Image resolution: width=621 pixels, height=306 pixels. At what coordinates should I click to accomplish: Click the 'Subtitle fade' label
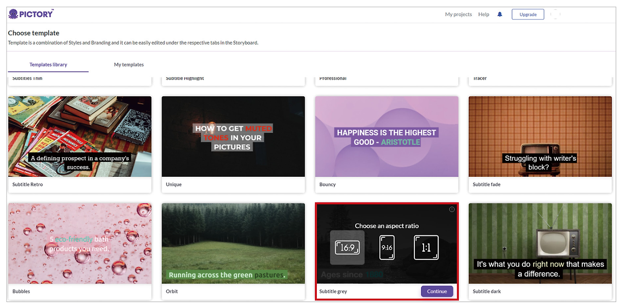487,184
